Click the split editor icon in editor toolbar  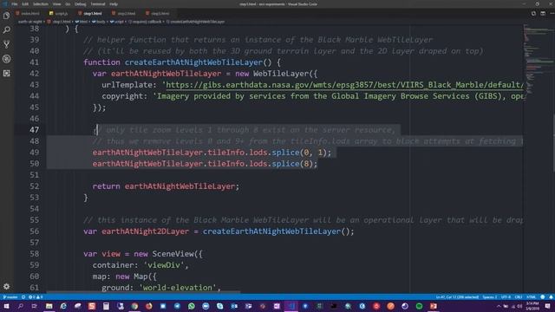click(x=543, y=14)
